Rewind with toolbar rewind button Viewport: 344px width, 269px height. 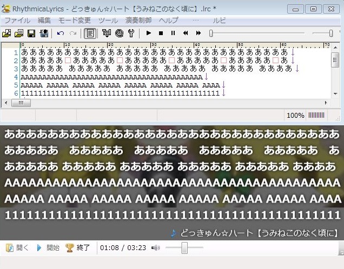(186, 33)
